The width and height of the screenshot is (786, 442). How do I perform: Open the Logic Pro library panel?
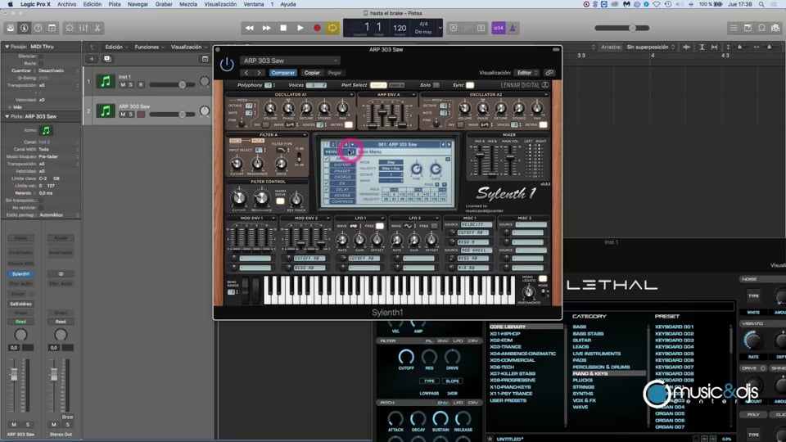pos(10,28)
